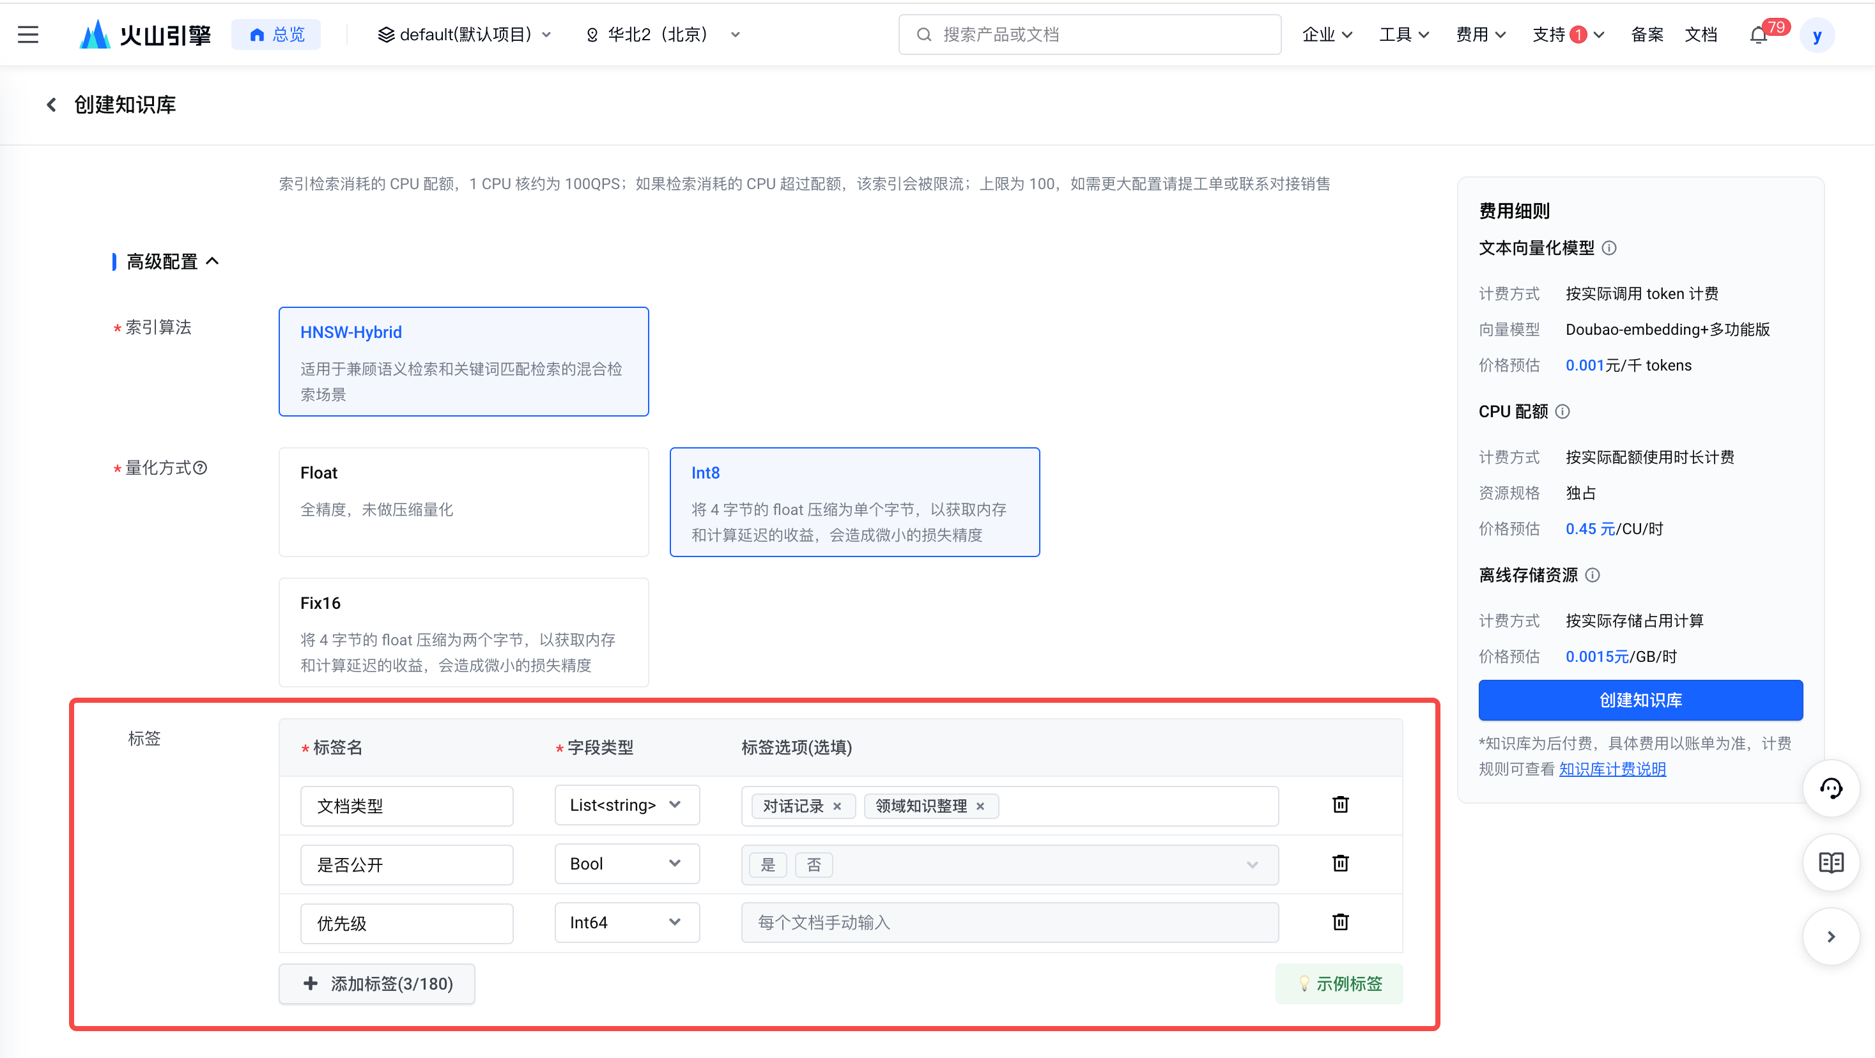Click the 搜索产品或文档 search box

pos(1090,34)
